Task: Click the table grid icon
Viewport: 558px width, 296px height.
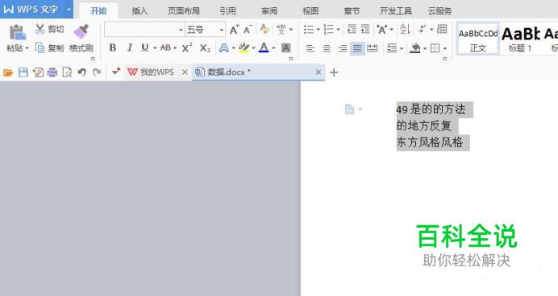Action: tap(442, 29)
